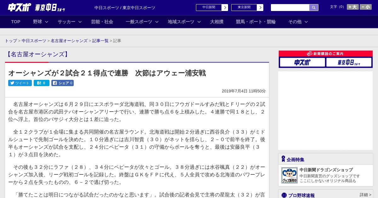
Task: Click header text 中日スポーツ / 東京中日スポーツ
Action: coord(125,8)
